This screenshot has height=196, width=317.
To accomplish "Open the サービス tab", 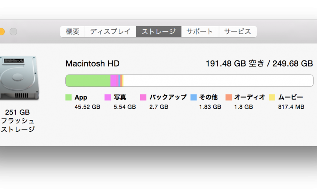I will [x=237, y=32].
